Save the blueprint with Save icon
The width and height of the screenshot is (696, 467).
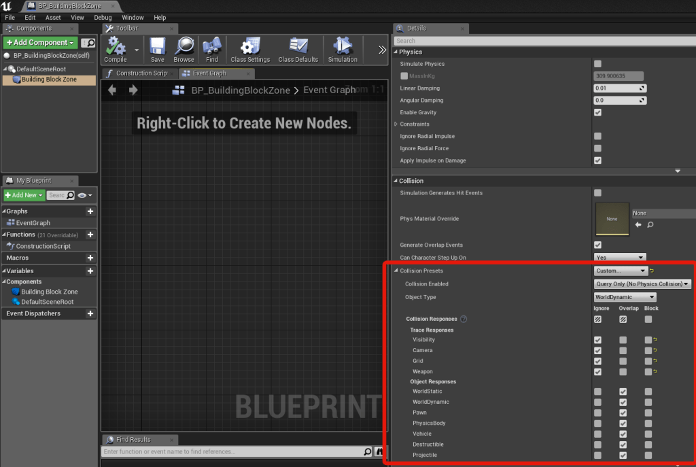point(158,49)
